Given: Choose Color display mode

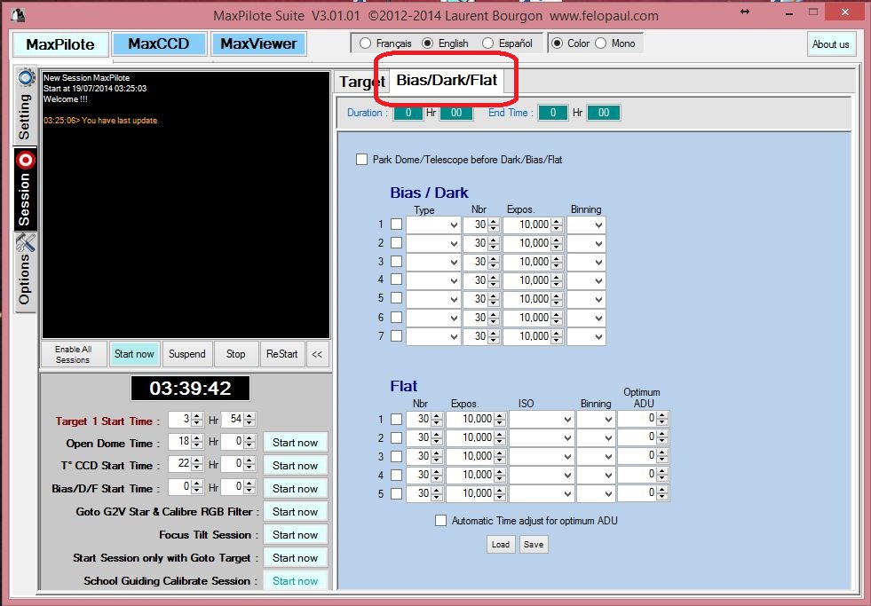Looking at the screenshot, I should 571,43.
